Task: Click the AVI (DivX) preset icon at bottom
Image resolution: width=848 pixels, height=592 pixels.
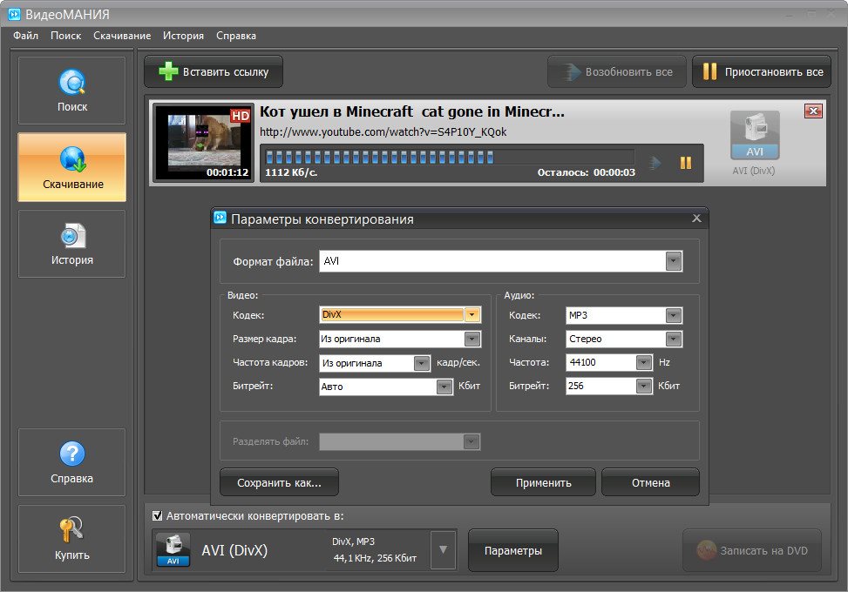Action: click(173, 550)
